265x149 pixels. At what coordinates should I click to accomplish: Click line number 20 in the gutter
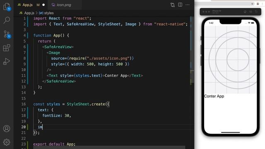24,127
